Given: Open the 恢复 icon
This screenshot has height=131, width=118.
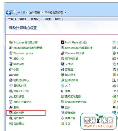Looking at the screenshot, I should tap(11, 70).
